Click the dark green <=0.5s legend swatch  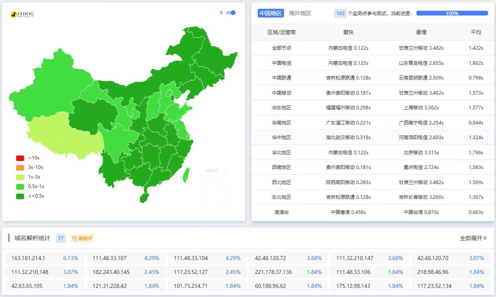(x=20, y=196)
